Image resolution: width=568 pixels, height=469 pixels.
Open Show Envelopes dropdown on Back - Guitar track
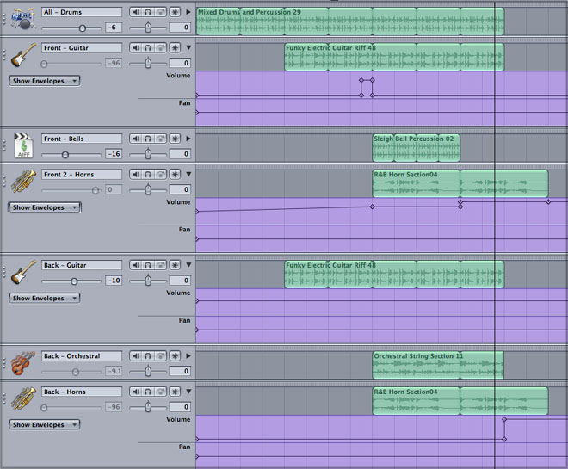pos(45,299)
